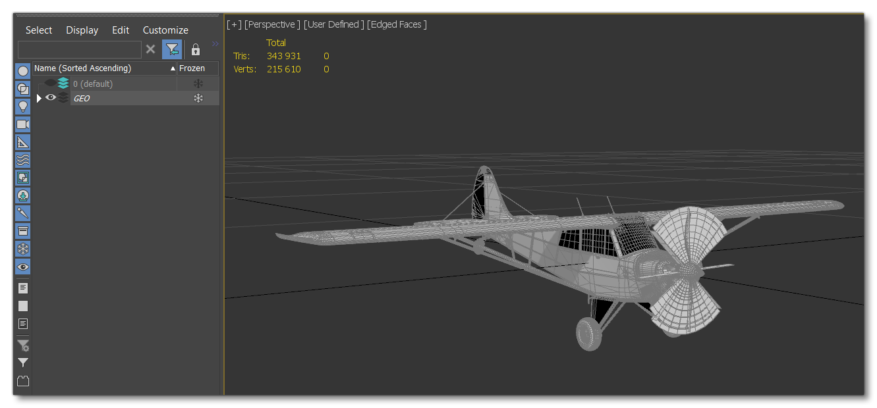Open the Customize menu
877x408 pixels.
[x=165, y=30]
